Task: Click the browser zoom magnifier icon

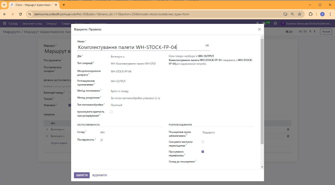Action: click(x=293, y=14)
